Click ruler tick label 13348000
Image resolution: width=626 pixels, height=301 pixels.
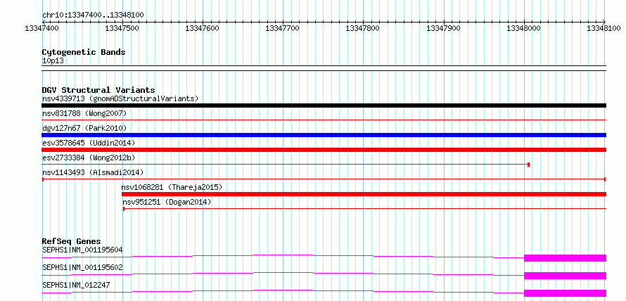coord(524,28)
